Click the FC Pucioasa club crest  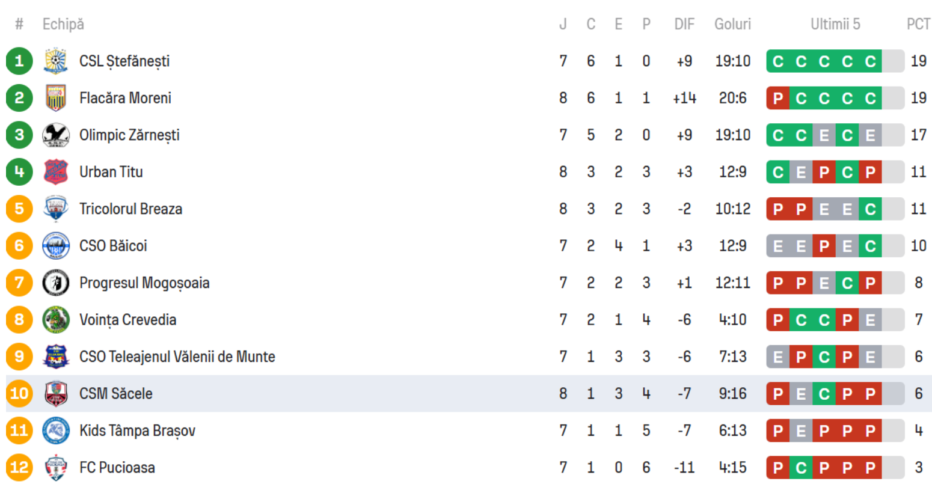click(x=55, y=468)
